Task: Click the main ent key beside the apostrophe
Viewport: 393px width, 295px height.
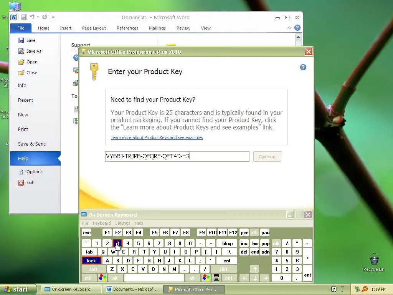Action: click(227, 261)
